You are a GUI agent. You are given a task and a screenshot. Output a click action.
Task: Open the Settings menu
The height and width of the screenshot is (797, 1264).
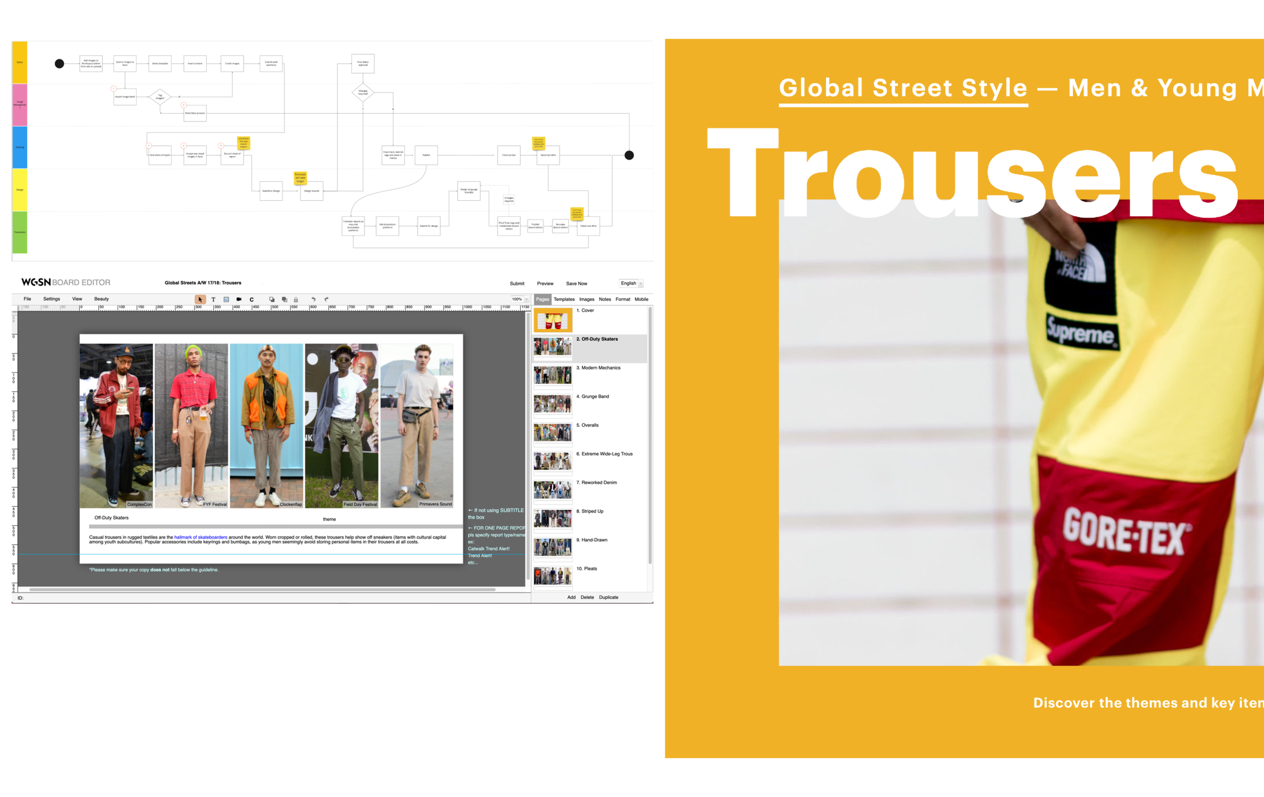tap(52, 299)
